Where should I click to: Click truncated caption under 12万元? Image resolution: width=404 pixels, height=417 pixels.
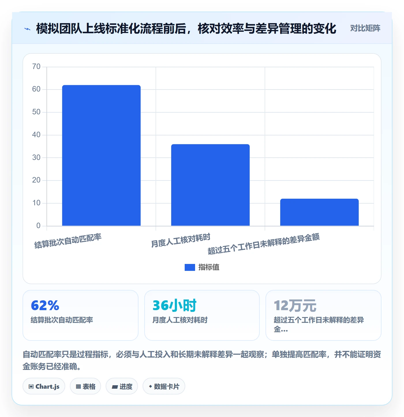coord(319,325)
